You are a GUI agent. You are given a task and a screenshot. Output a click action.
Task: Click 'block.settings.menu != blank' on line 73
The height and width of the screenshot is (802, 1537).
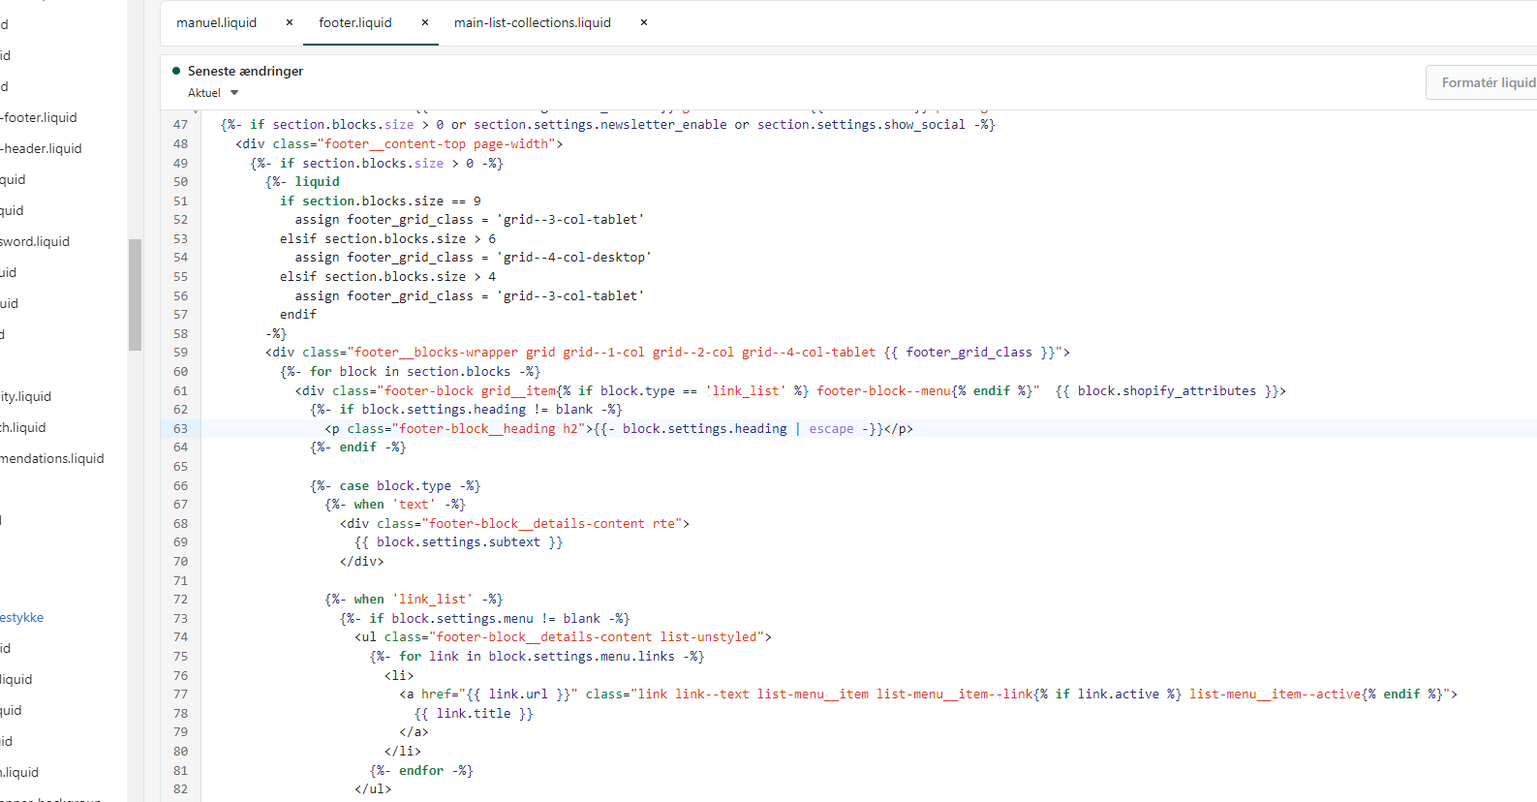(497, 619)
